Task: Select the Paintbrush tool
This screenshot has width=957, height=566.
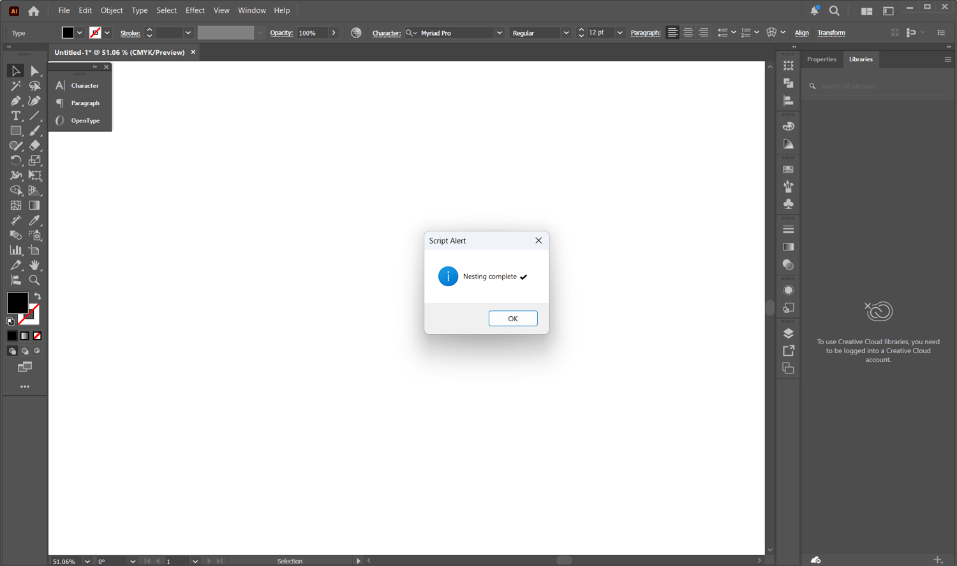Action: (x=34, y=131)
